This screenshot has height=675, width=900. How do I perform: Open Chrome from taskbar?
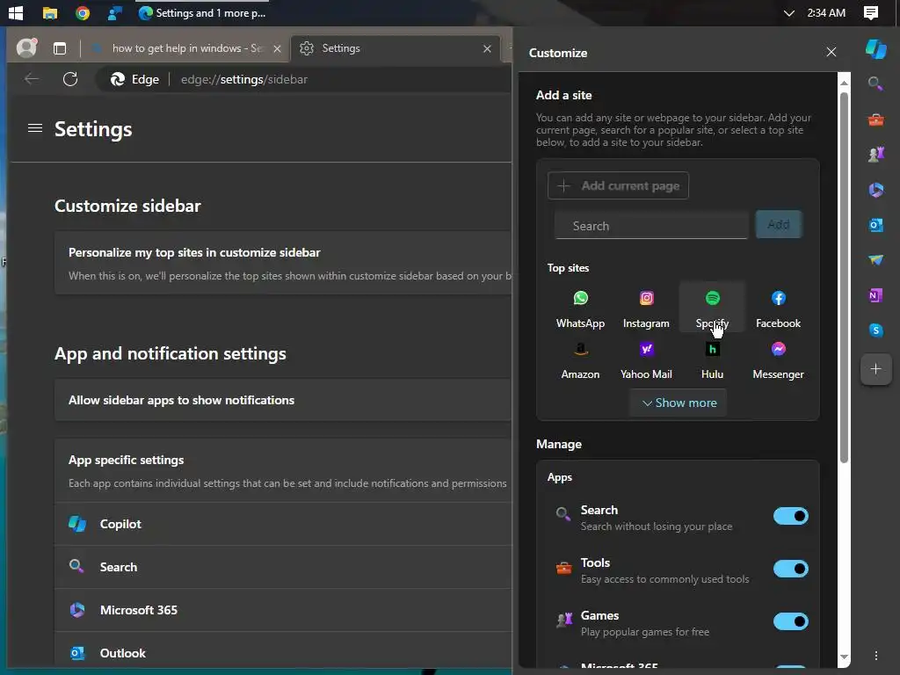(83, 12)
